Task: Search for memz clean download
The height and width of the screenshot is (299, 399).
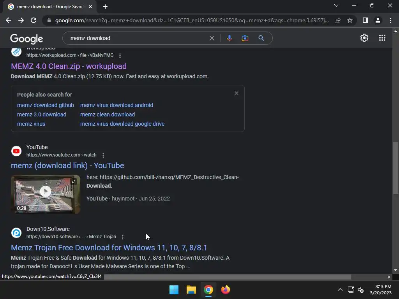Action: (108, 114)
